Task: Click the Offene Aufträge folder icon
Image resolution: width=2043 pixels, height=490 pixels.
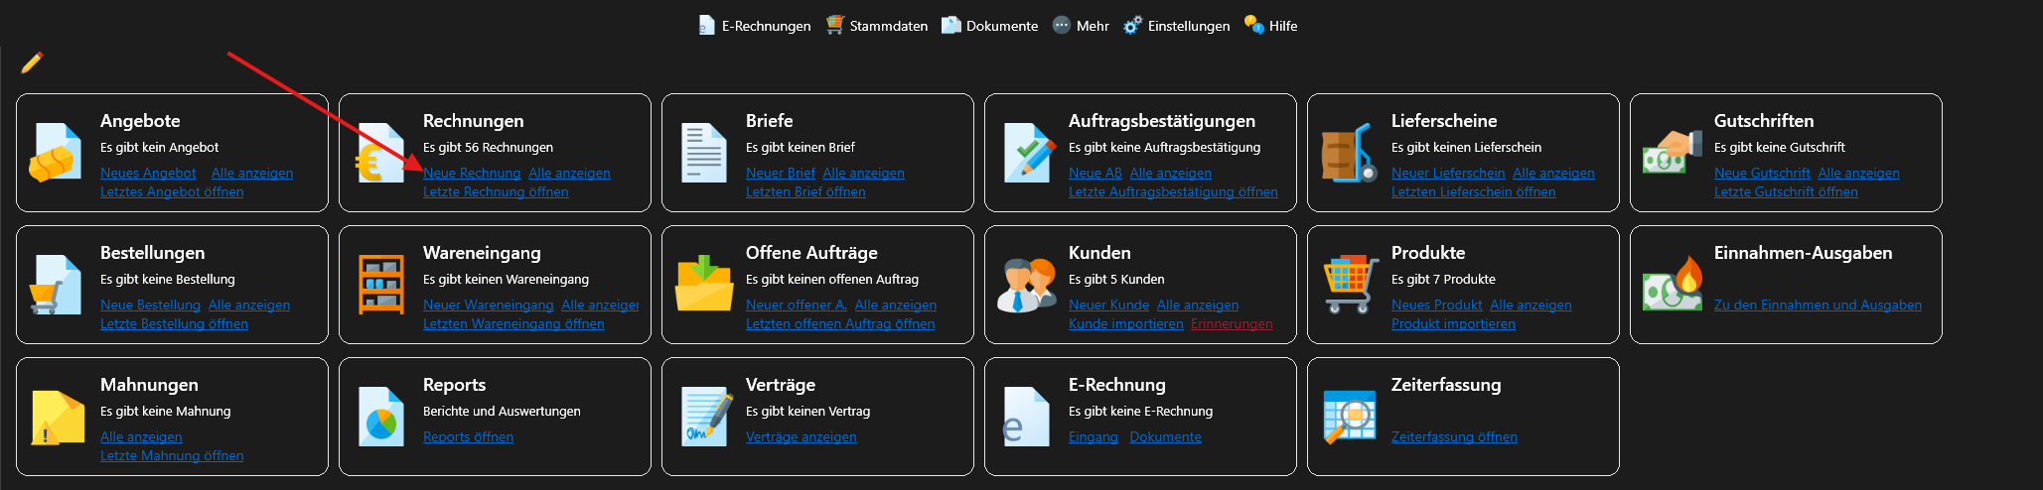Action: tap(703, 285)
